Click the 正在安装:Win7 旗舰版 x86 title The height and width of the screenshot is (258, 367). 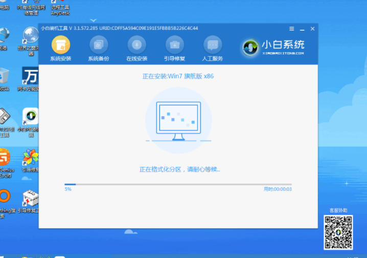pyautogui.click(x=178, y=76)
